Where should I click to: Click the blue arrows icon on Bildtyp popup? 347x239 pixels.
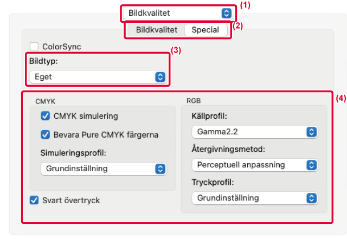tap(160, 77)
